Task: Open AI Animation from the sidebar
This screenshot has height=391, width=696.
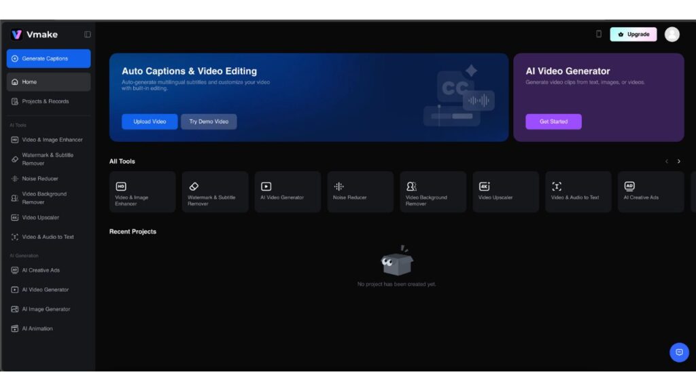Action: click(x=37, y=329)
